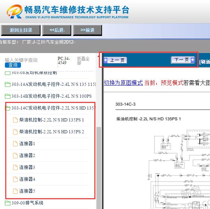Go back with the <<后退 button
Viewport: 210px width, 209px height.
point(57,30)
